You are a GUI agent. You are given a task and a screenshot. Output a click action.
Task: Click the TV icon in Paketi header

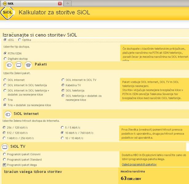[x=19, y=65]
